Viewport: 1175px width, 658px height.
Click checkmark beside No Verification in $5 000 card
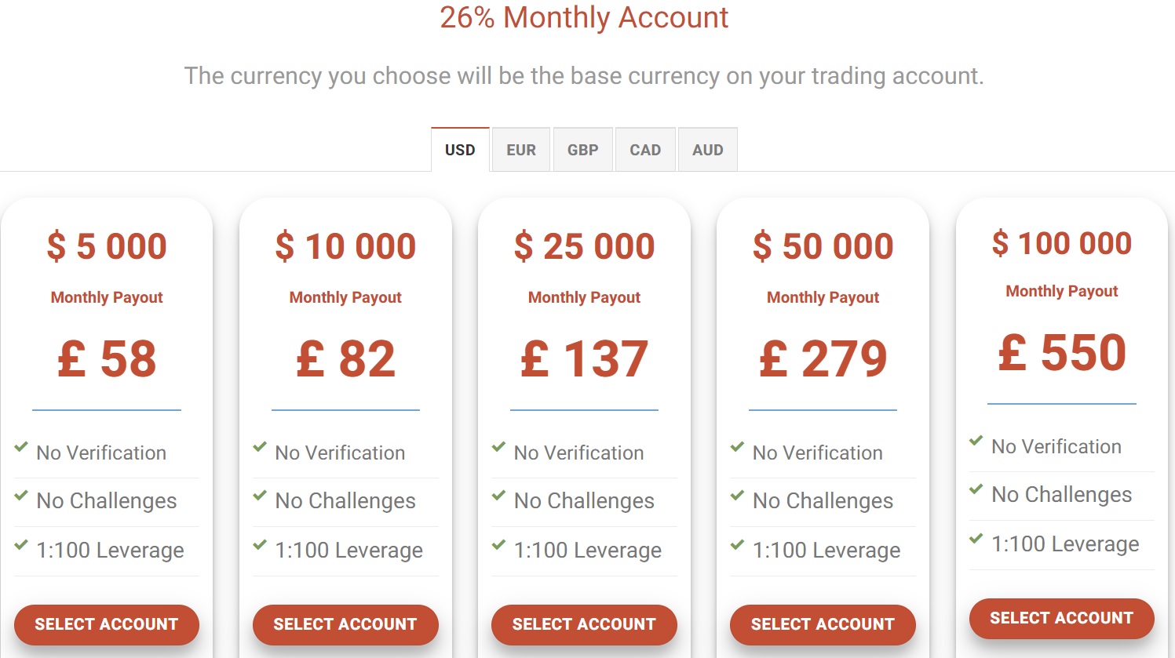[21, 448]
